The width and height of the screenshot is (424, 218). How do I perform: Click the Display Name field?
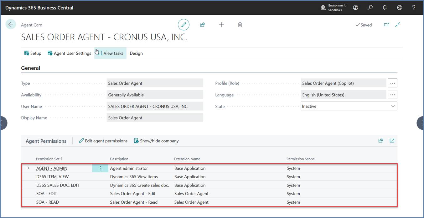[x=155, y=118]
